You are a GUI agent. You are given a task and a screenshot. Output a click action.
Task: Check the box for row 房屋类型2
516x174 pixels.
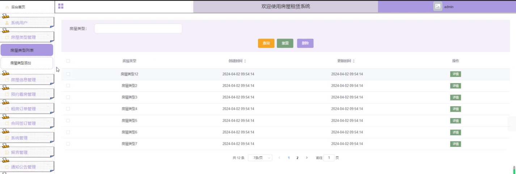click(68, 86)
